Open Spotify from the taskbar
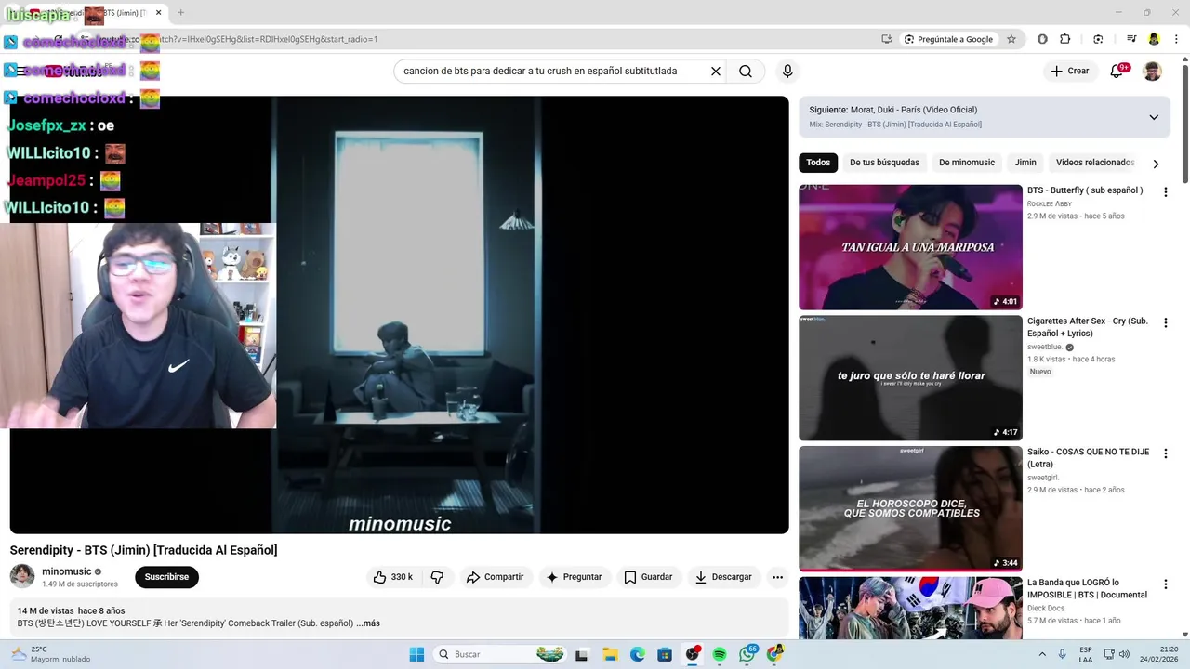 (720, 654)
